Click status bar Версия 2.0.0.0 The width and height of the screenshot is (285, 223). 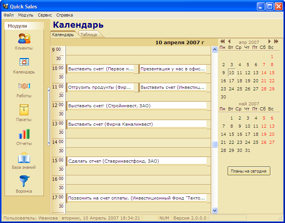click(x=190, y=218)
